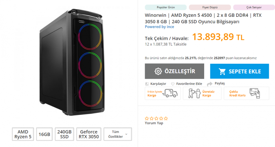Click the AMD Ryzen 5 spec box

tap(23, 134)
